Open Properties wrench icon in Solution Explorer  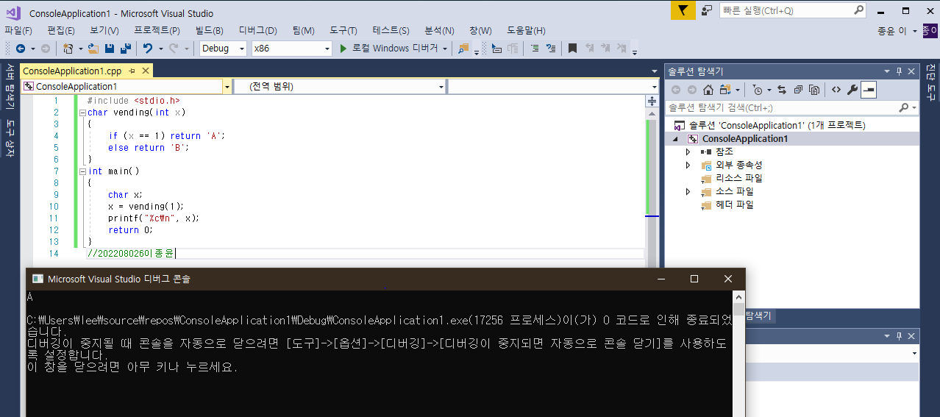852,90
